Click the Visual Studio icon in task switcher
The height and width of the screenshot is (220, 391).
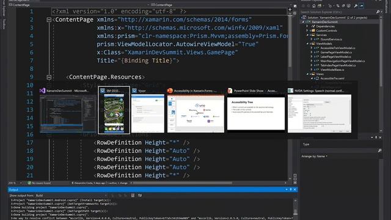(42, 90)
